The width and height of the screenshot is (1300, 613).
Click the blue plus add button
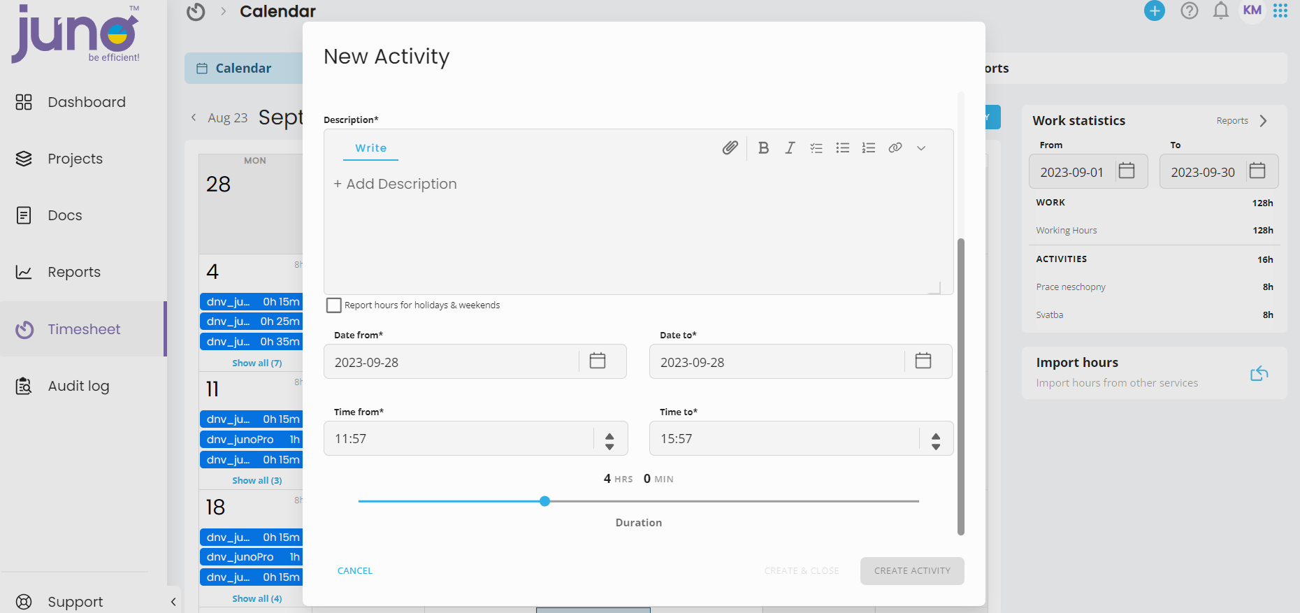(1155, 10)
